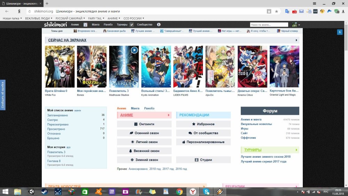Click the user avatar in Shikimori header

(294, 25)
